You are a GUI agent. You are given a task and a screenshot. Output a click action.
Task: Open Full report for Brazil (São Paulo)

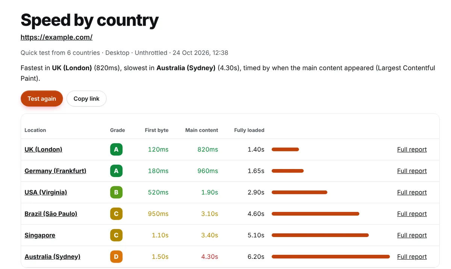412,214
